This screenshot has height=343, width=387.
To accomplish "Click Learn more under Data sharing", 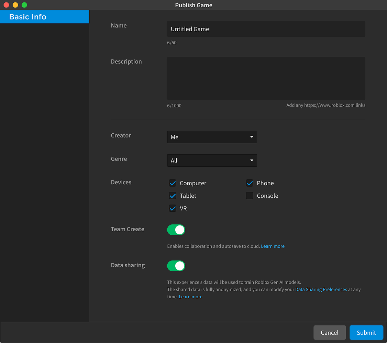I will 190,296.
